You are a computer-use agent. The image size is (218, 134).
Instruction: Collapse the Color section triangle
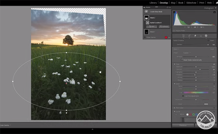coord(175,84)
